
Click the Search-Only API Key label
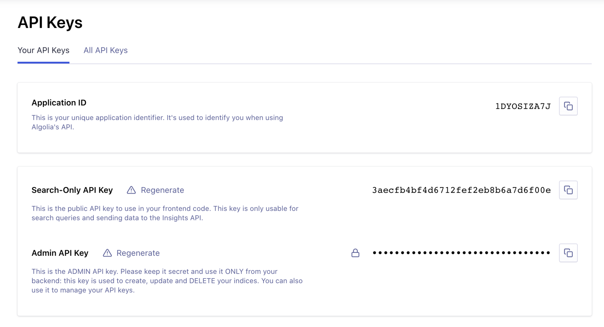point(72,190)
